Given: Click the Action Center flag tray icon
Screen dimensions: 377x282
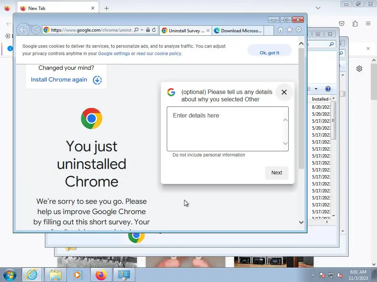Looking at the screenshot, I should (322, 275).
